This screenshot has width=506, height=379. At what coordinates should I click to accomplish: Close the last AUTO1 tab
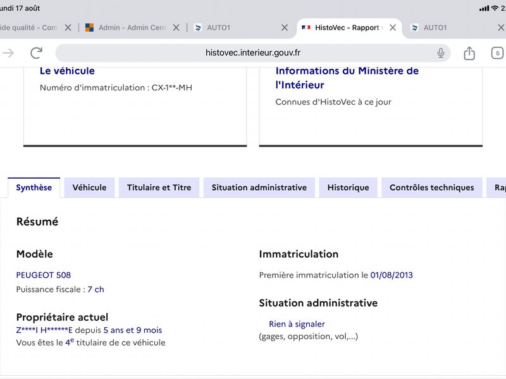(501, 28)
